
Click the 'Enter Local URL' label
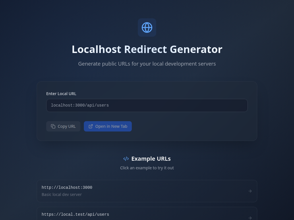pos(61,94)
